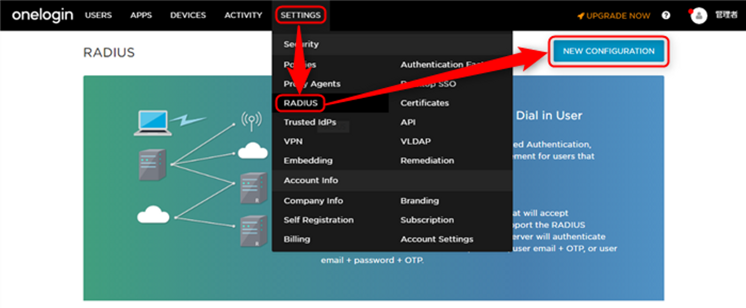Open Authentication Factors menu entry
Image resolution: width=746 pixels, height=308 pixels.
[x=443, y=65]
